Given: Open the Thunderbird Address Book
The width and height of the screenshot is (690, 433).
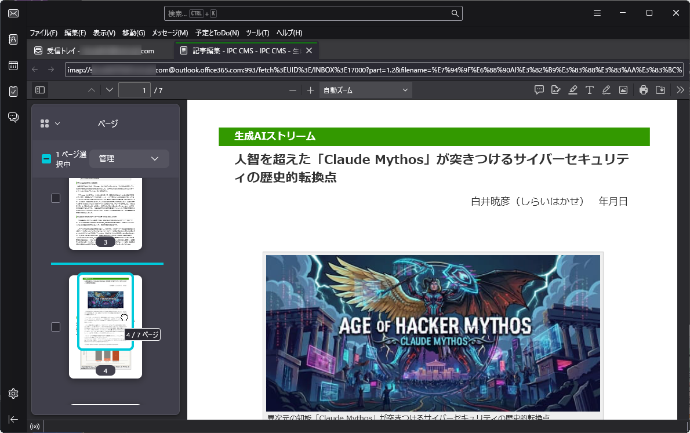Looking at the screenshot, I should tap(13, 39).
